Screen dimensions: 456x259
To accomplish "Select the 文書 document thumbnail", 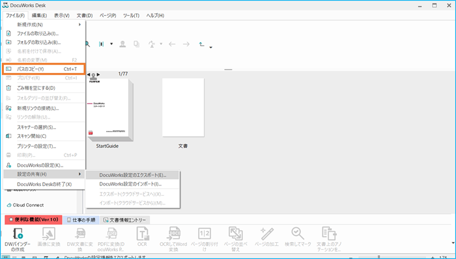I will [x=183, y=107].
